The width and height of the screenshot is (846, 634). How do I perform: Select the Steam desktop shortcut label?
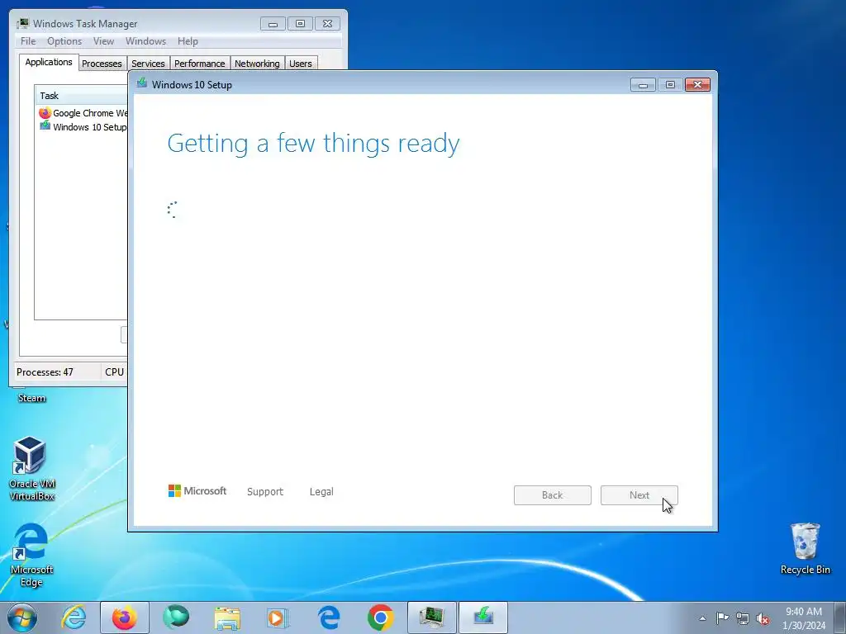tap(31, 398)
